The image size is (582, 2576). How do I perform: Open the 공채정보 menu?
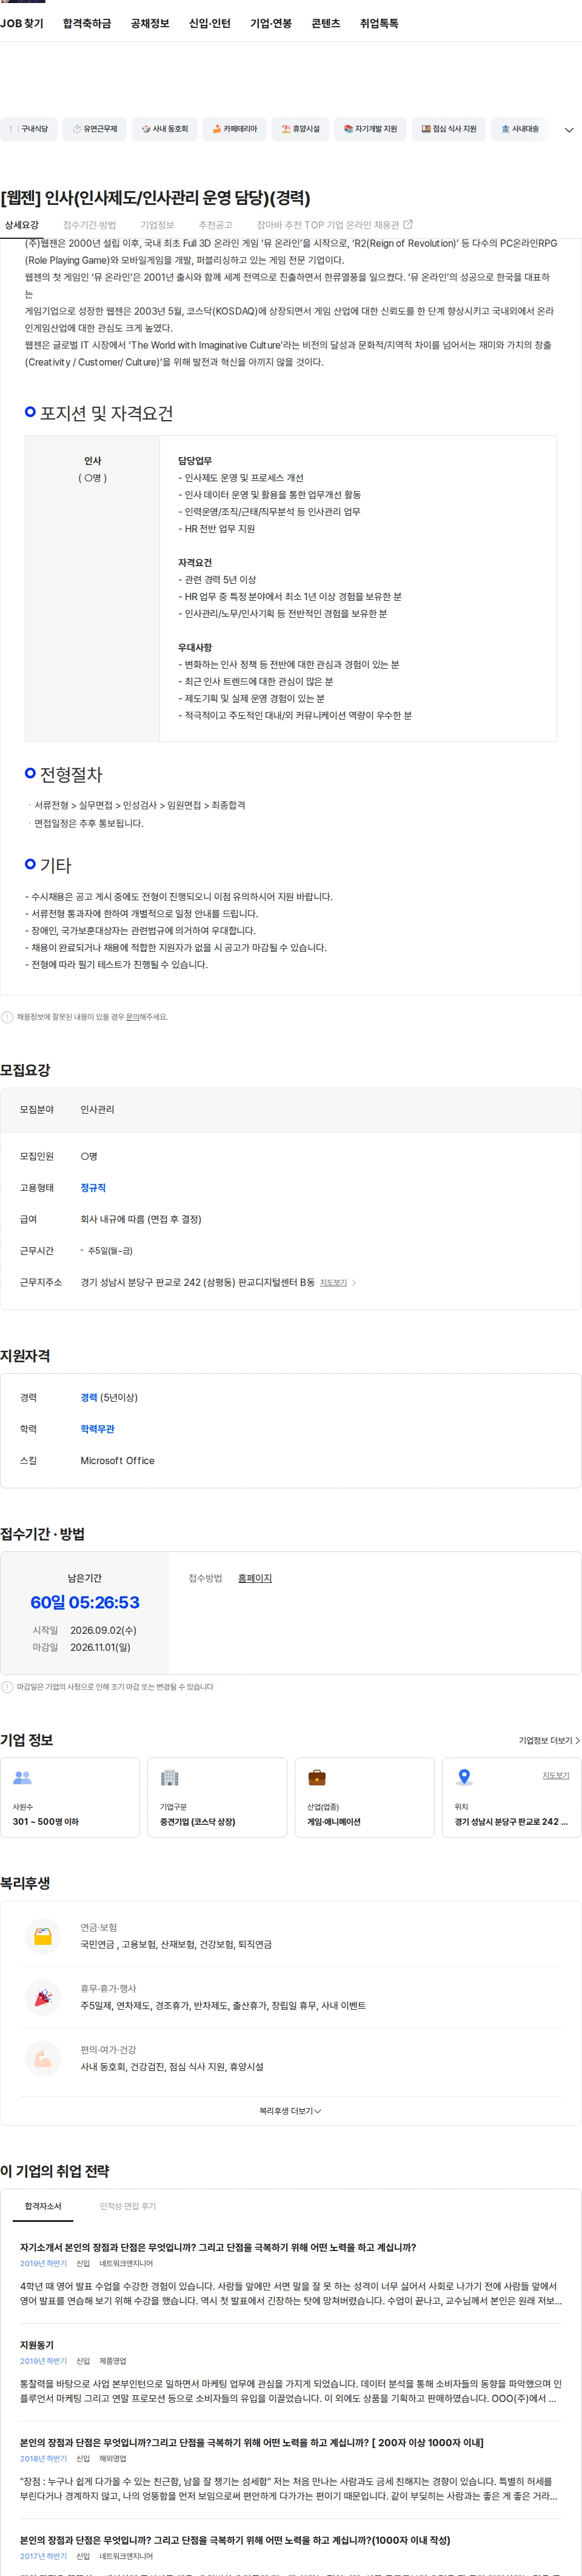click(150, 23)
